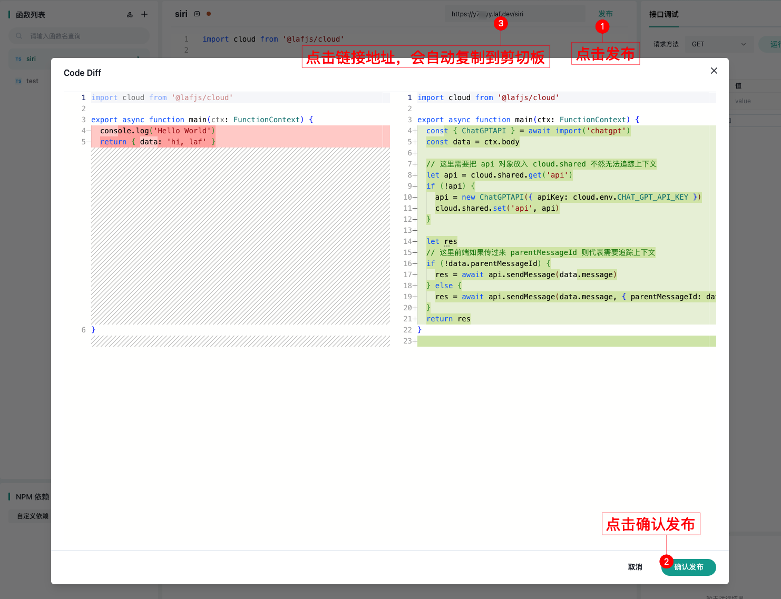Click the value parameter input field
This screenshot has width=781, height=599.
pos(754,101)
